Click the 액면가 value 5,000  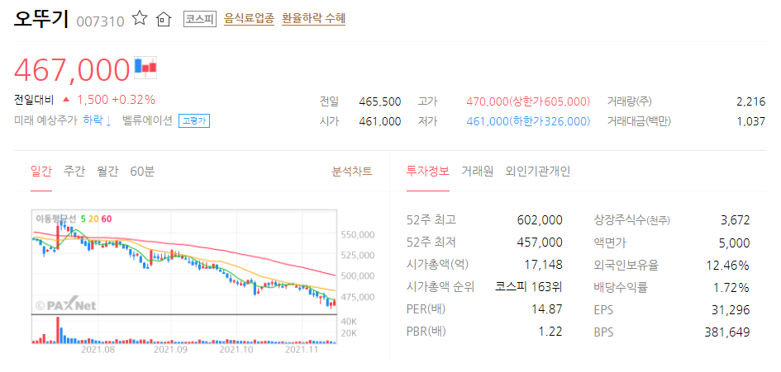735,243
